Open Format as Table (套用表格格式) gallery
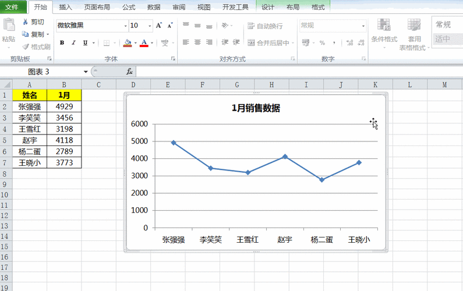Viewport: 463px width, 291px height. point(414,34)
